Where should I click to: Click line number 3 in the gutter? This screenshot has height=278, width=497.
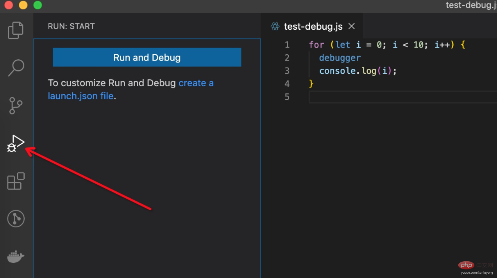287,71
